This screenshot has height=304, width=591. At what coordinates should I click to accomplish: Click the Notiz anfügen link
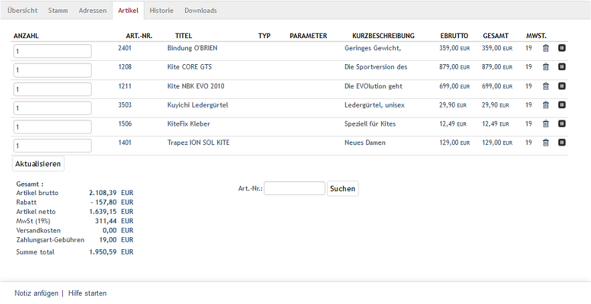[x=36, y=293]
